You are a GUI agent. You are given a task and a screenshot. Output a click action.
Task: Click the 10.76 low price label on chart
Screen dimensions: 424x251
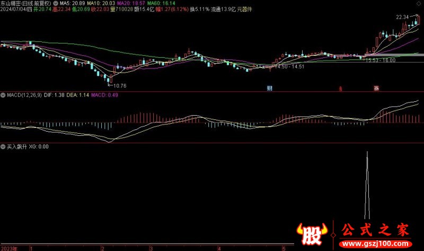point(120,86)
